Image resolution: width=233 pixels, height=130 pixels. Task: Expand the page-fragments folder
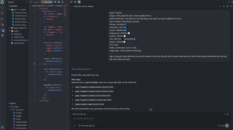click(9, 28)
